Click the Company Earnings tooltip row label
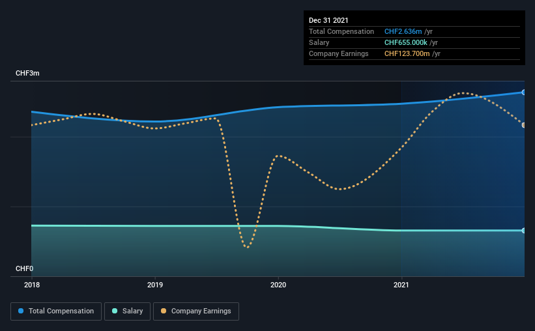 tap(339, 53)
